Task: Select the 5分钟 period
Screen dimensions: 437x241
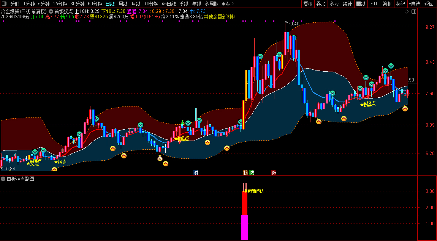Action: coord(44,4)
